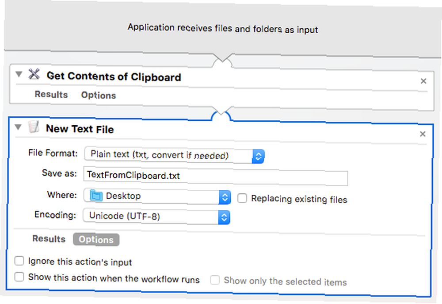This screenshot has width=442, height=304.
Task: Show Results for Get Contents of Clipboard
Action: [51, 94]
